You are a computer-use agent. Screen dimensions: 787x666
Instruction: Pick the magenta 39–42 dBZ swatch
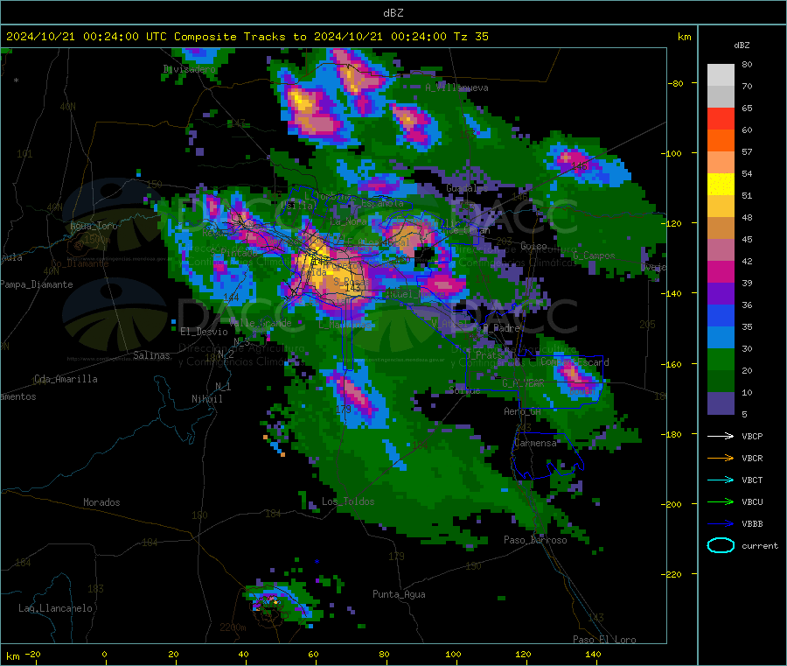[721, 272]
